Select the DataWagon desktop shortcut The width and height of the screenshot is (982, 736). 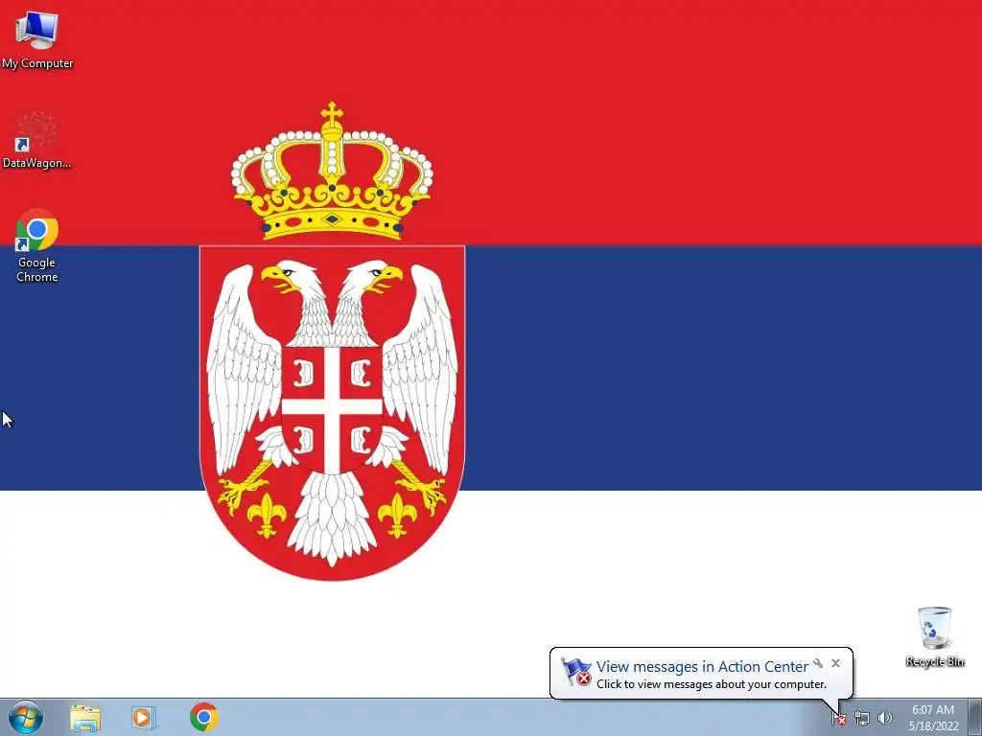(37, 140)
